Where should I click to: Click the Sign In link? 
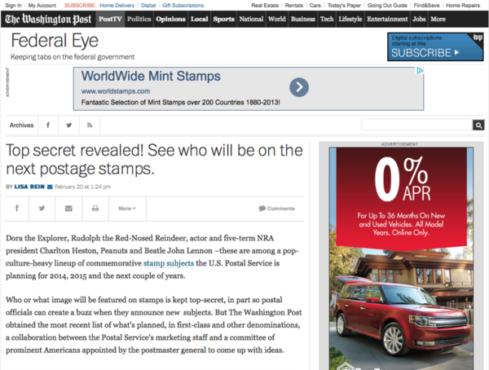point(13,6)
